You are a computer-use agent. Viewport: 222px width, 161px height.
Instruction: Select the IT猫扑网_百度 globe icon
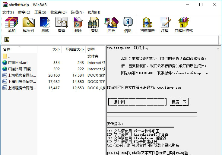click(x=5, y=69)
